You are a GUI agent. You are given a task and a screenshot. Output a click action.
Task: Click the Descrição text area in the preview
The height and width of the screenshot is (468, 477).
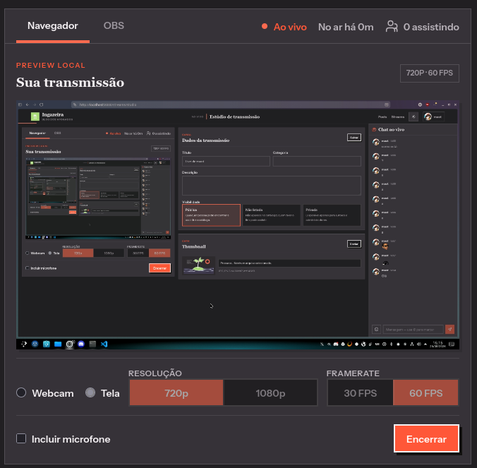[x=272, y=186]
